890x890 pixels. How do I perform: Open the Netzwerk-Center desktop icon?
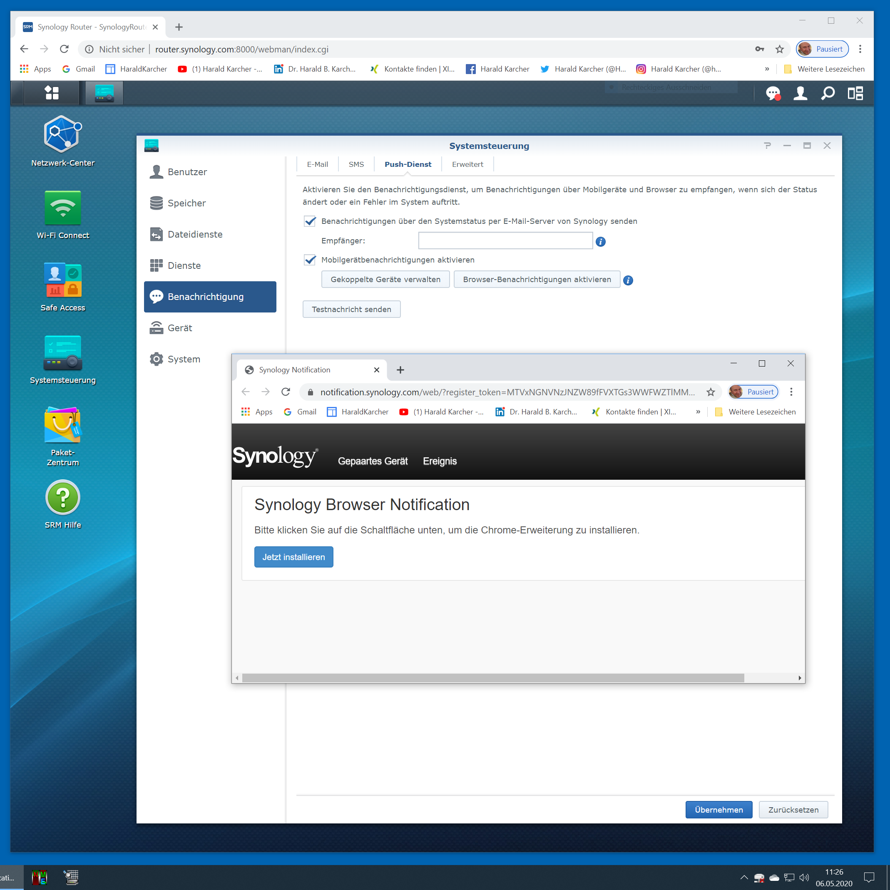pyautogui.click(x=63, y=134)
